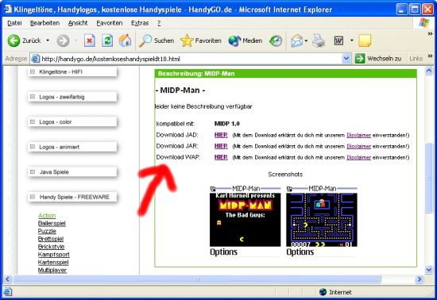
Task: Open the Mail icon dropdown arrow
Action: coord(306,41)
